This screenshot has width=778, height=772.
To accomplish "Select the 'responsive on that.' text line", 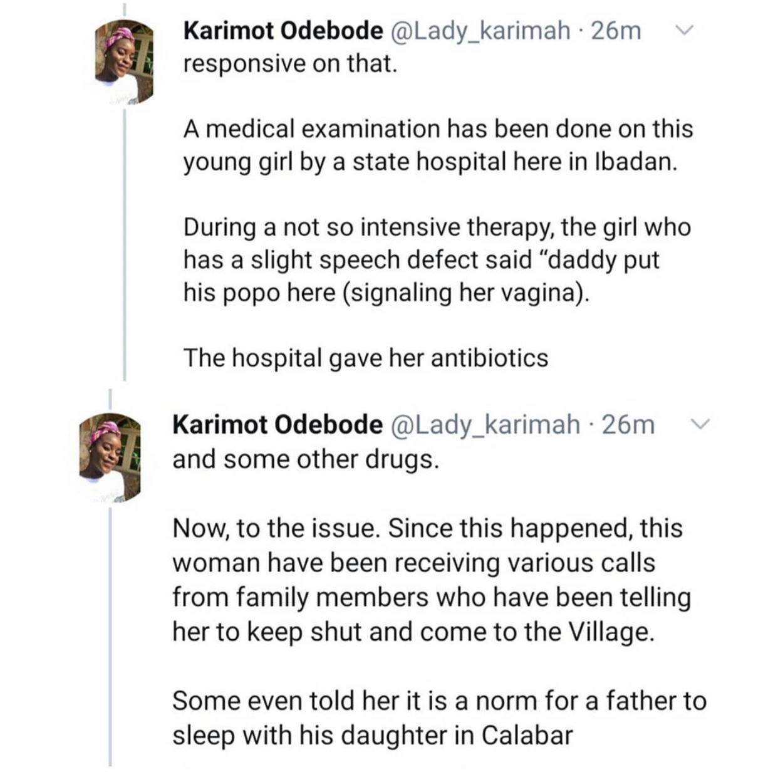I will point(291,64).
